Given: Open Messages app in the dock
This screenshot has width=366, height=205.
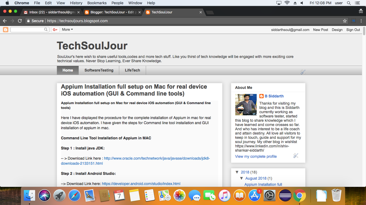Looking at the screenshot, I should (195, 196).
